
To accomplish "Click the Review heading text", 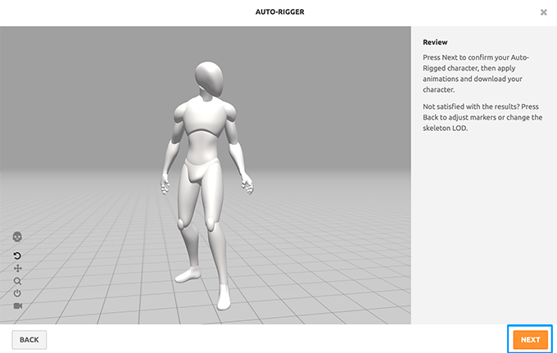I will click(435, 43).
